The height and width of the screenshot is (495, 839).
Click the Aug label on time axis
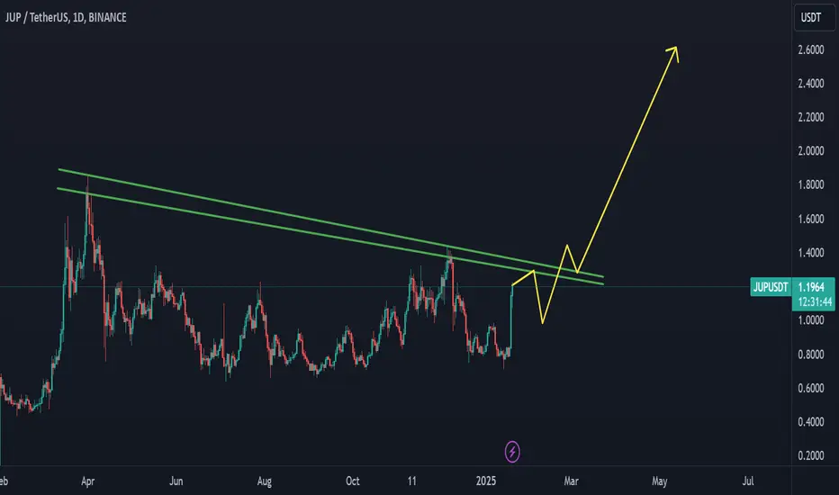point(265,481)
